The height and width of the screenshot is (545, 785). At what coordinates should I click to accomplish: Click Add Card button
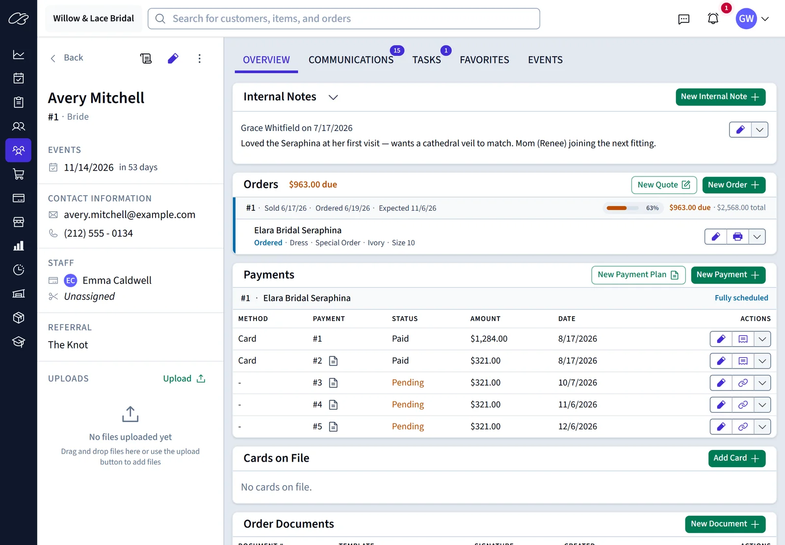(x=736, y=458)
